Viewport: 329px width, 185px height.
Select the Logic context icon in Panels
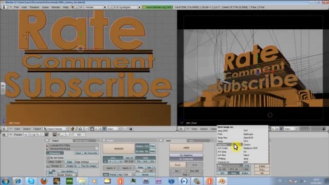click(26, 135)
